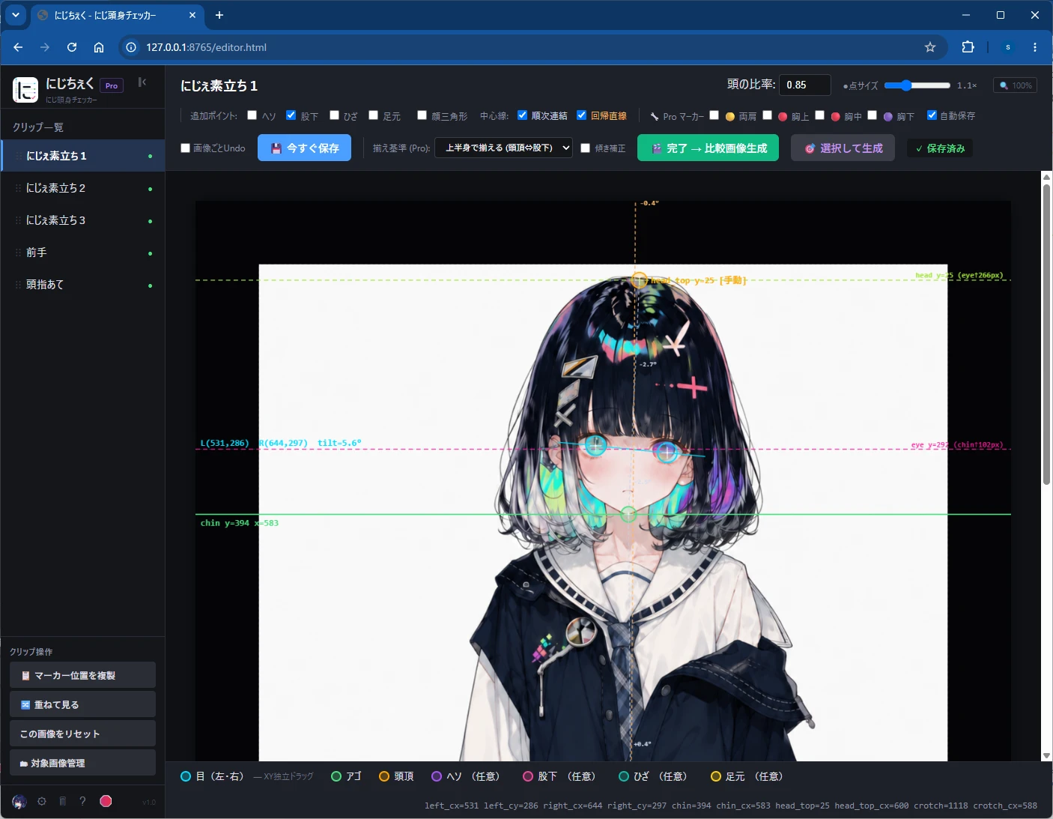This screenshot has width=1053, height=819.
Task: Select the 前手 clip
Action: coord(83,253)
